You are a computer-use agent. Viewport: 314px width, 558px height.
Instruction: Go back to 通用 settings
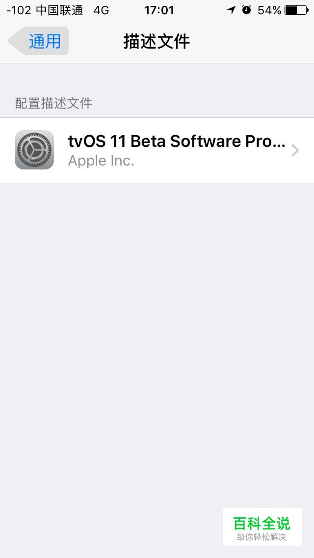38,41
